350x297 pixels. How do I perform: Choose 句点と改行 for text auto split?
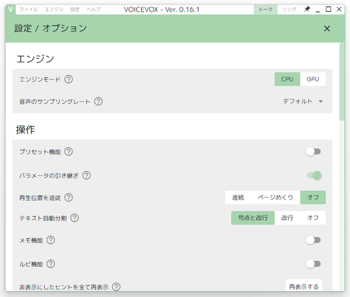(x=253, y=217)
